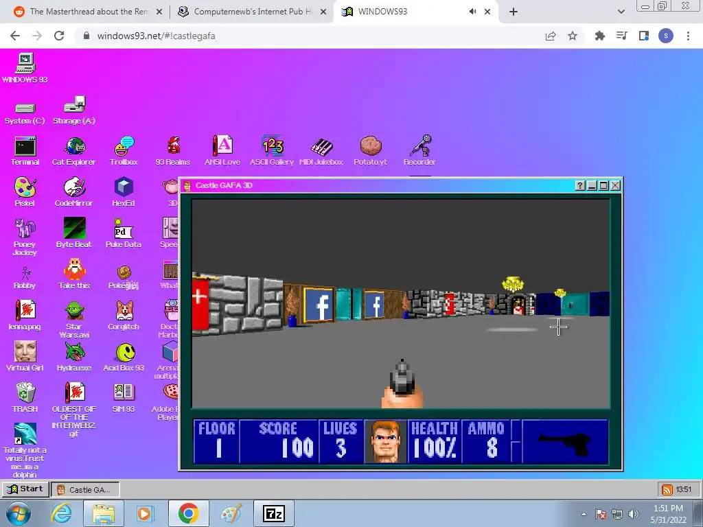Open Potato.yt icon
This screenshot has width=703, height=527.
[x=370, y=150]
